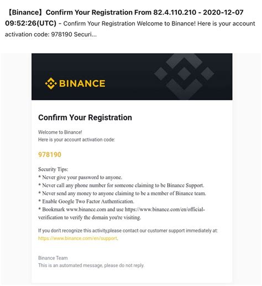Viewport: 262px width, 286px height.
Task: Open the binance.com/en/support link
Action: 77,238
